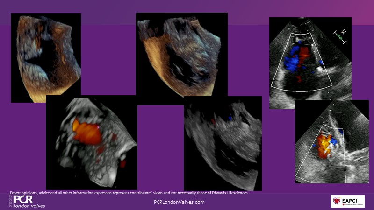
Task: Select the bottom-center grayscale 3D echo image
Action: click(223, 142)
